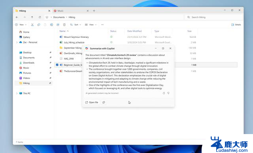Expand Zac - Personal OneDrive node

(17, 42)
